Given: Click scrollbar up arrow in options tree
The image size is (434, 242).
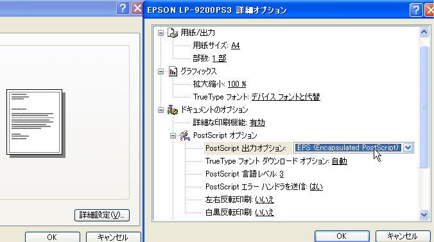Looking at the screenshot, I should (424, 32).
